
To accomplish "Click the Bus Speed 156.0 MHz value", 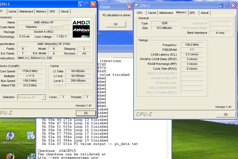I will pyautogui.click(x=30, y=81).
